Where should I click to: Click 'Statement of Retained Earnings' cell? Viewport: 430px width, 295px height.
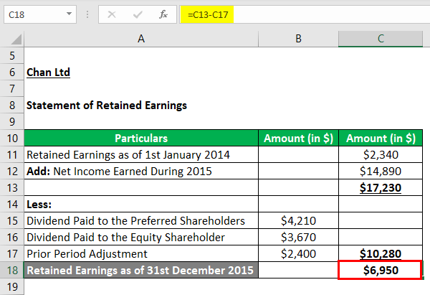pyautogui.click(x=141, y=106)
